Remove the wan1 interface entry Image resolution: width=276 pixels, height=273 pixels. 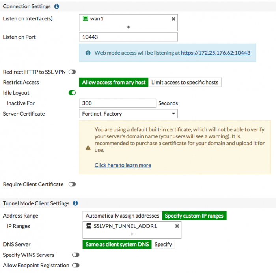173,19
